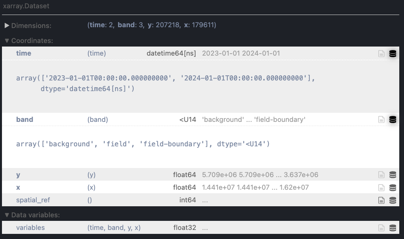Click the bold band coordinate name
This screenshot has width=404, height=239.
coord(24,119)
